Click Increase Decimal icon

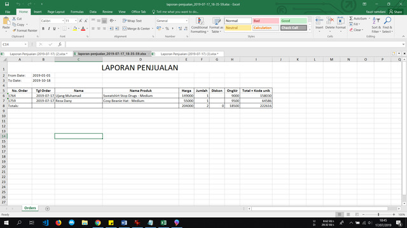[x=180, y=28]
